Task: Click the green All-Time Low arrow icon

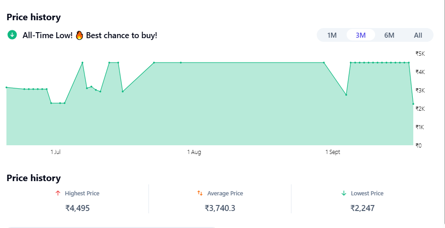Action: (x=12, y=35)
